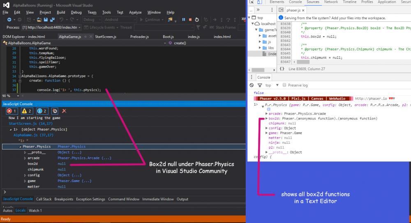Screen dimensions: 411x223
Task: Click the DevTools source horizontal scrollbar
Action: (x=303, y=62)
